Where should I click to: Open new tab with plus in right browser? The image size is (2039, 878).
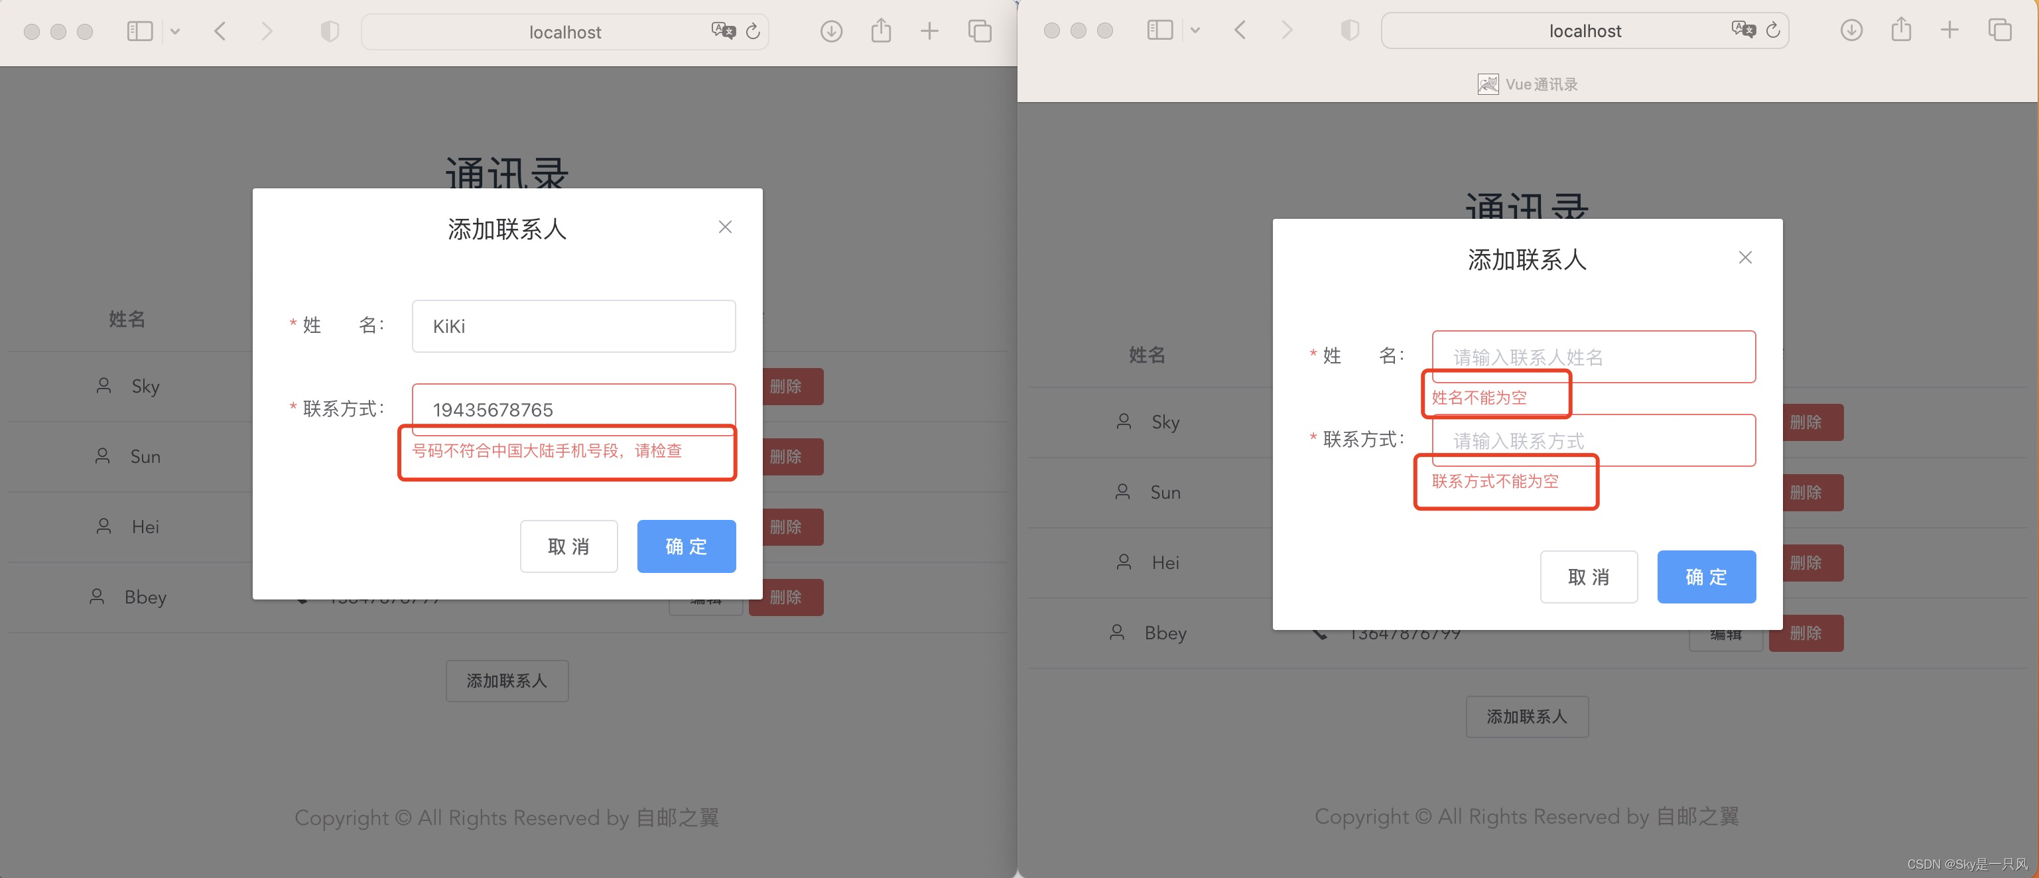coord(1949,31)
